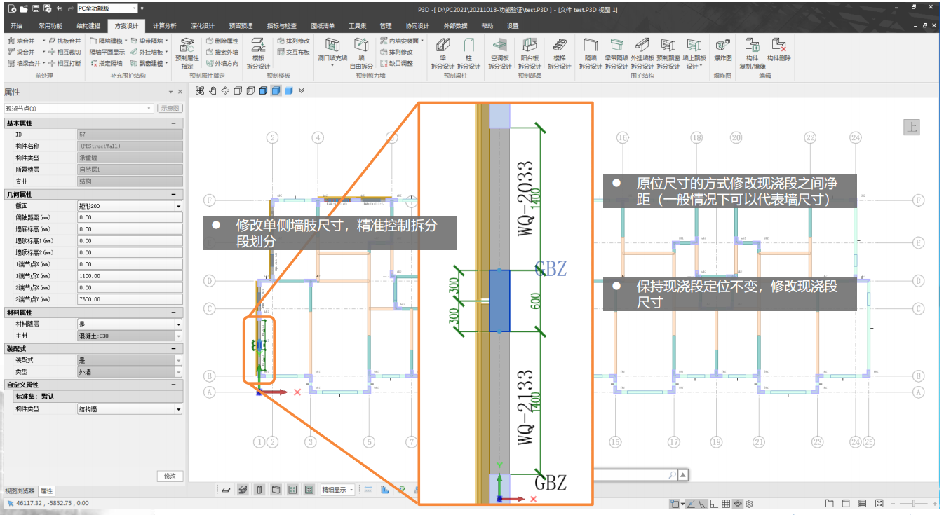This screenshot has width=944, height=515.
Task: Open the 截面 矩形200 dropdown
Action: click(x=178, y=207)
